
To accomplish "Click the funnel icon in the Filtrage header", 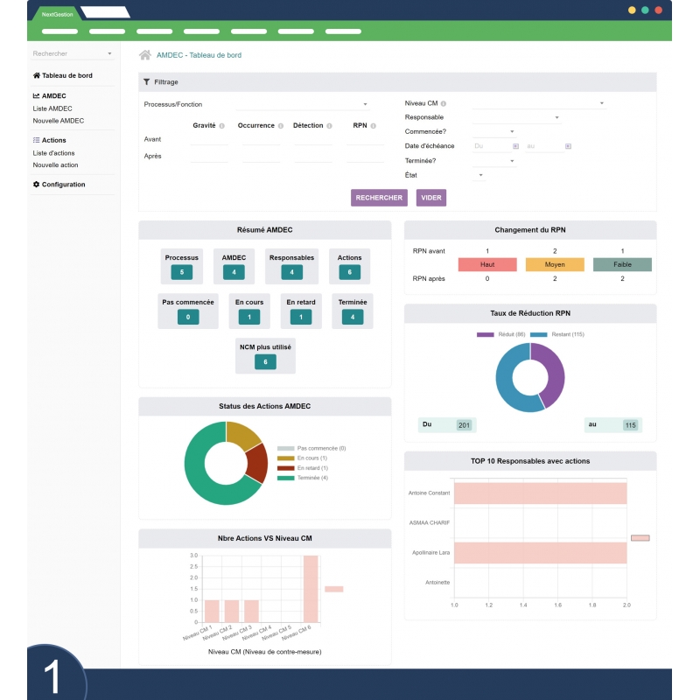I will (x=145, y=80).
